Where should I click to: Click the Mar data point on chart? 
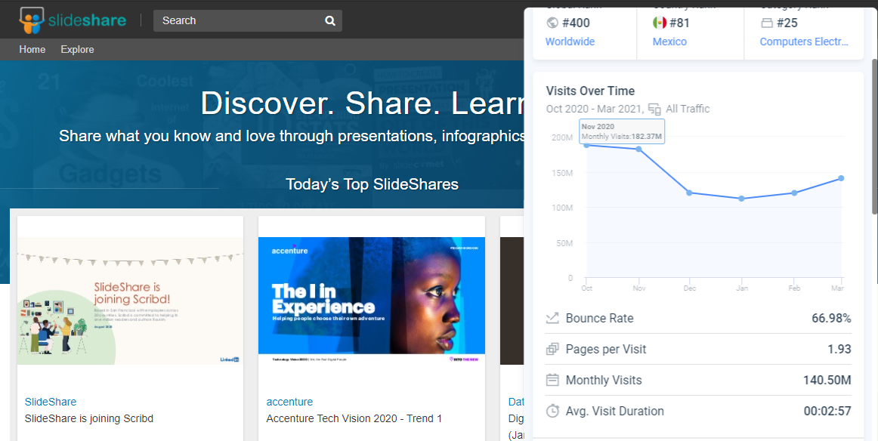[841, 178]
